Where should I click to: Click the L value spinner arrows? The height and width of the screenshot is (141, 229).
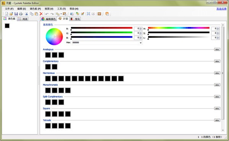[x=218, y=38]
